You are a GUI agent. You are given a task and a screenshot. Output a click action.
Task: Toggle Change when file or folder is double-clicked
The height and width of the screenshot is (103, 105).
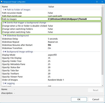tap(50, 26)
